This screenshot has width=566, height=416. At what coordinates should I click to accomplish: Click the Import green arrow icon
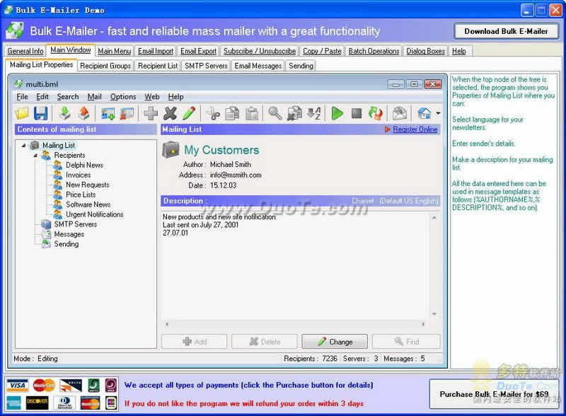click(64, 113)
